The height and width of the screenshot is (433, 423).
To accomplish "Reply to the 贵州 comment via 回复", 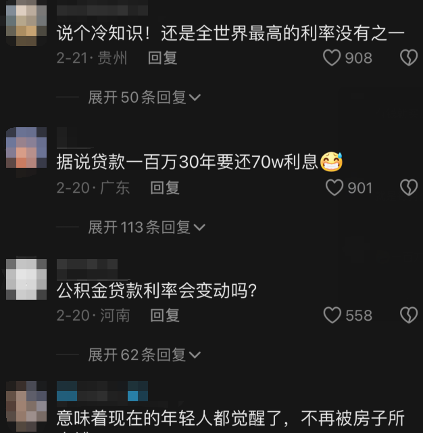I will point(162,58).
